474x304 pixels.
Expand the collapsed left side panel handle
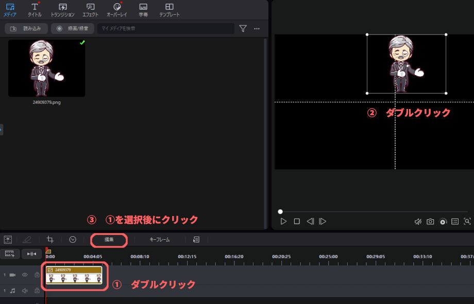coord(2,130)
